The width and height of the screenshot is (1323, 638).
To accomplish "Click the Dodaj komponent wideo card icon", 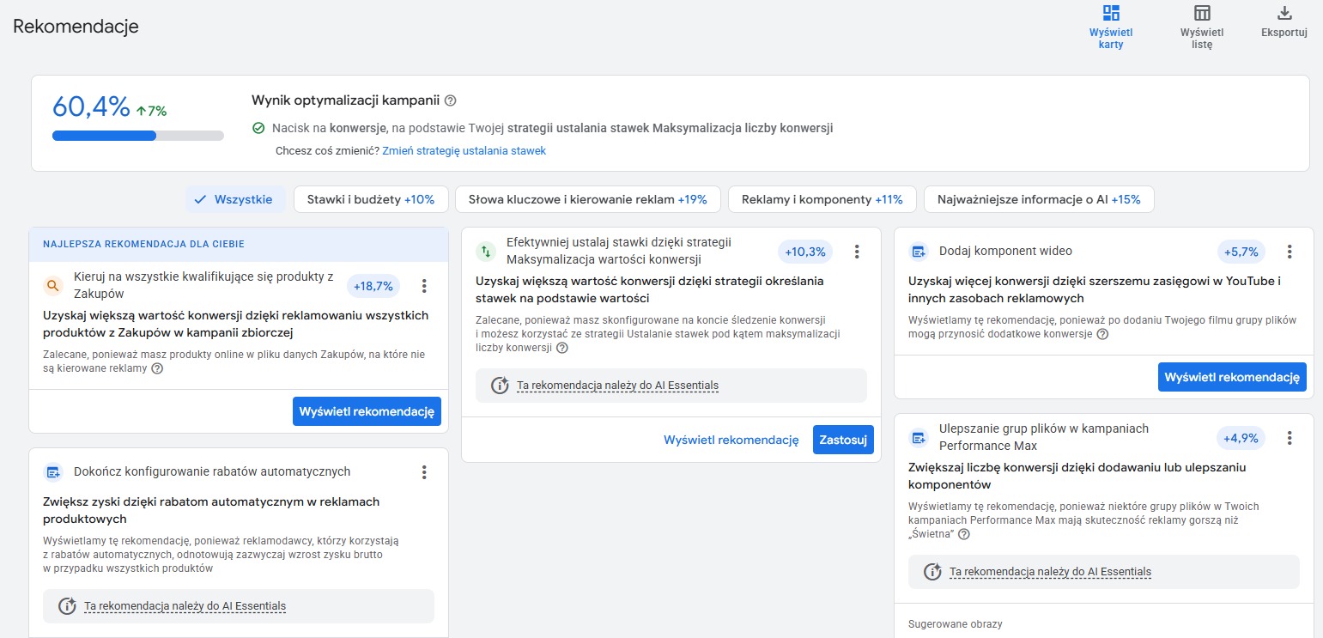I will click(919, 252).
